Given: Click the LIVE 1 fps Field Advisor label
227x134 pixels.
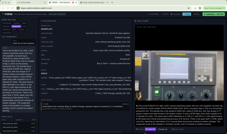Looking at the screenshot, I should pos(146,27).
